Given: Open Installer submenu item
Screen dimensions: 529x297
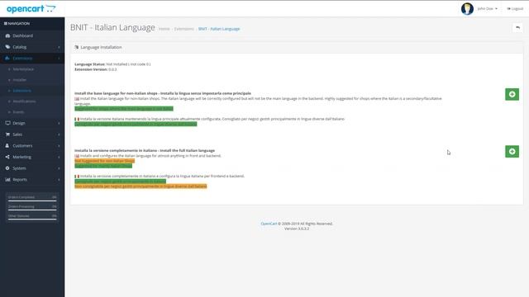Looking at the screenshot, I should pos(20,80).
